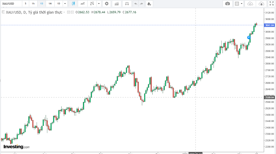Open chart properties gear icon
The image size is (276, 154).
[107, 4]
